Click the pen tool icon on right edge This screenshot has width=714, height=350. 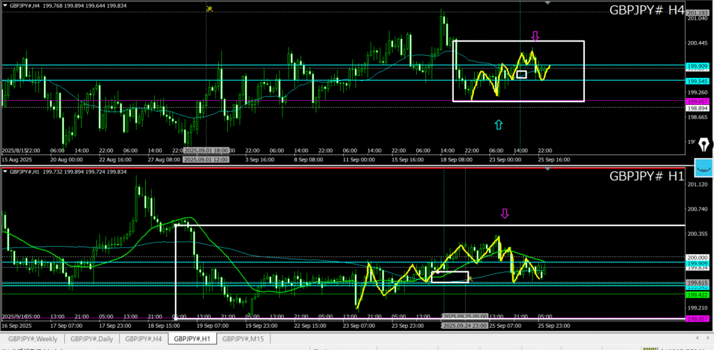[704, 144]
